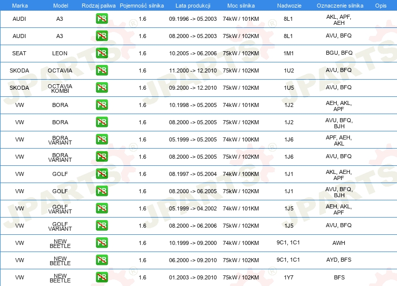Click date range 10.1998 -> 05.2005
The width and height of the screenshot is (397, 286).
(x=193, y=105)
